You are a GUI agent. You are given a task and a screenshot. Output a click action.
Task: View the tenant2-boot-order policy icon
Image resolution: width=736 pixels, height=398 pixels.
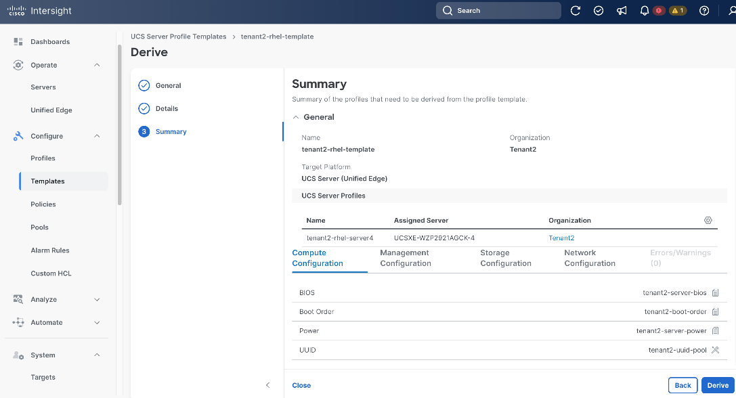click(x=715, y=311)
